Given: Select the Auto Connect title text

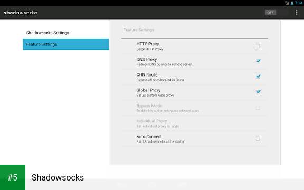Looking at the screenshot, I should click(149, 137).
